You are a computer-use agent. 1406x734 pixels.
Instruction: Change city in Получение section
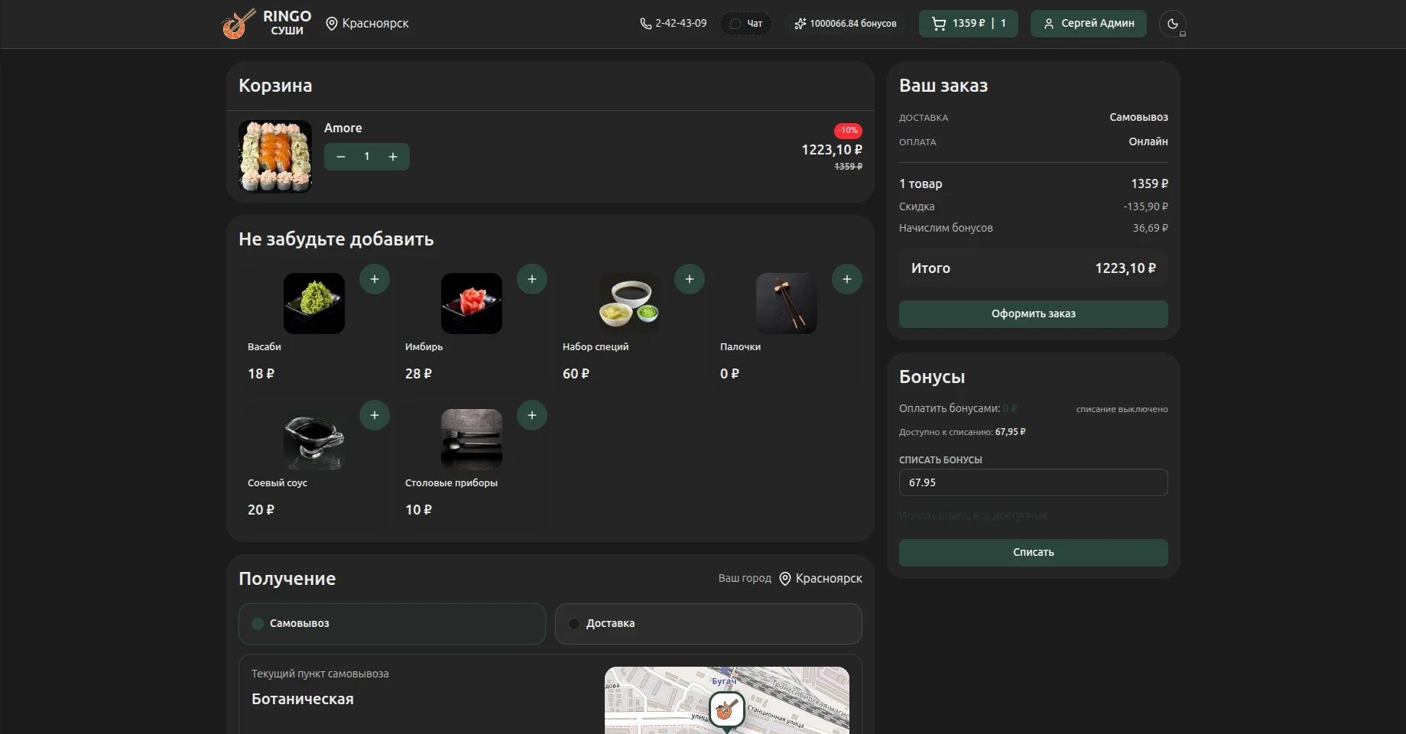(820, 579)
